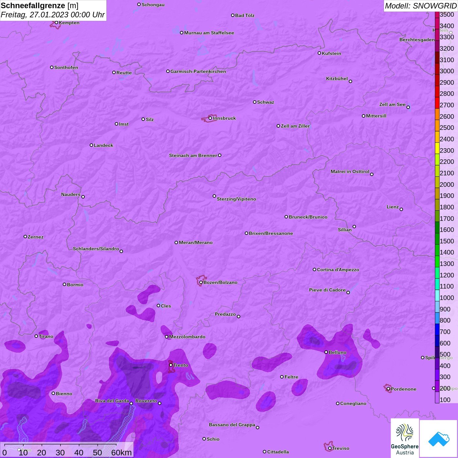The image size is (458, 458).
Task: Select the Meran/Merano marker dot
Action: tap(176, 242)
